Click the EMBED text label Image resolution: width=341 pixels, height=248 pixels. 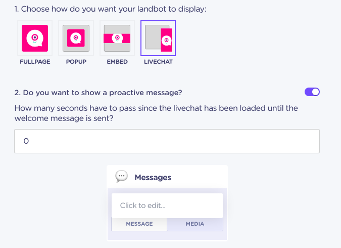coord(117,62)
